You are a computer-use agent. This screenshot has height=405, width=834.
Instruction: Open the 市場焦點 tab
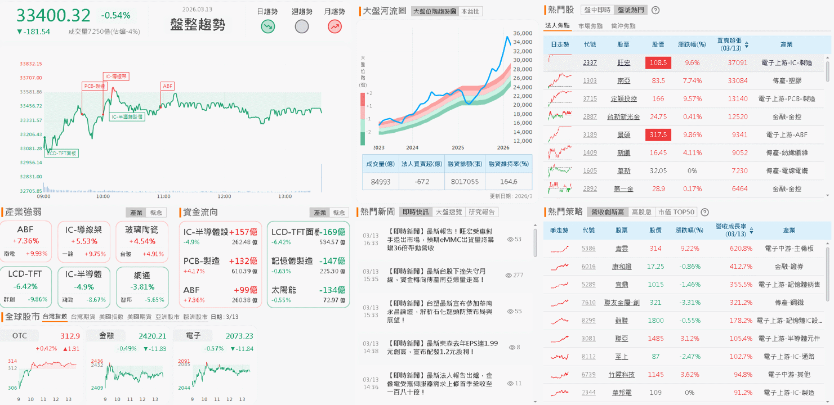pyautogui.click(x=590, y=26)
